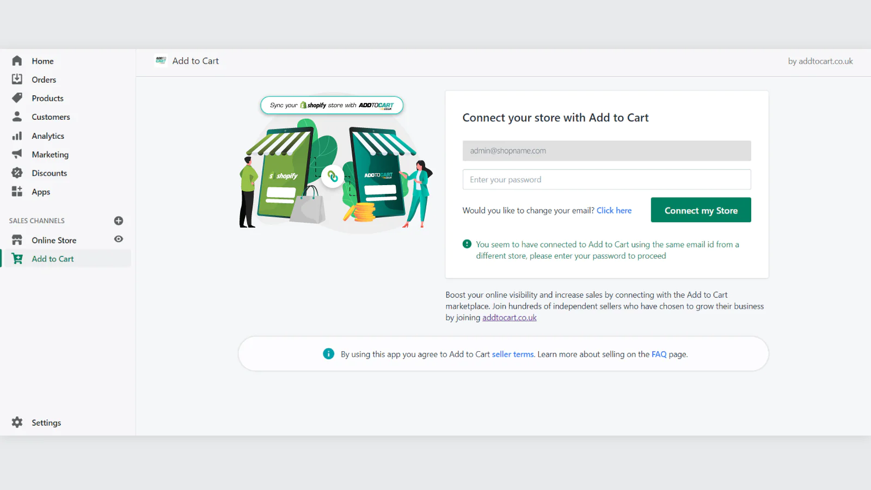The height and width of the screenshot is (490, 871).
Task: Click here to change email link
Action: 614,211
